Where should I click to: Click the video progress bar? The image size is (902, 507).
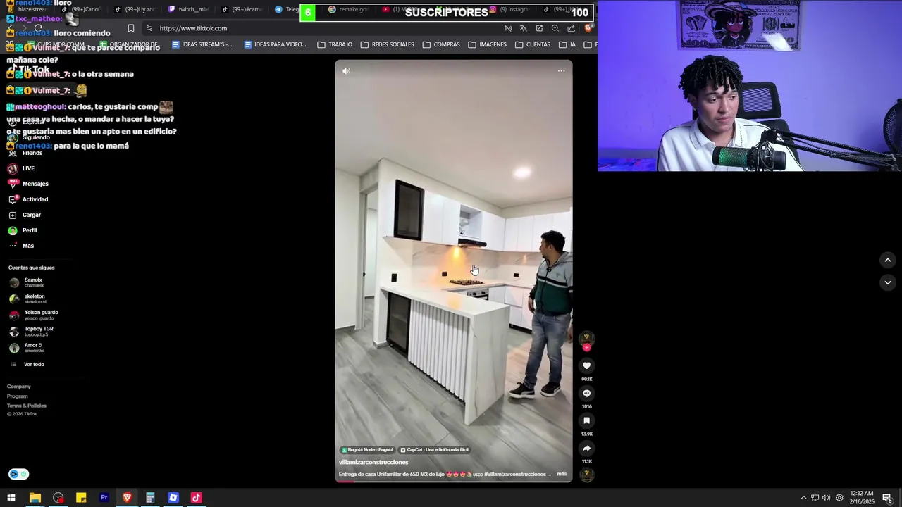(454, 482)
